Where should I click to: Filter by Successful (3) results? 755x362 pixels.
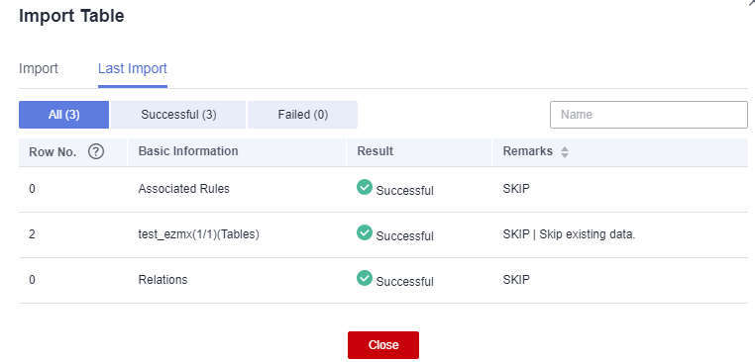(x=178, y=115)
